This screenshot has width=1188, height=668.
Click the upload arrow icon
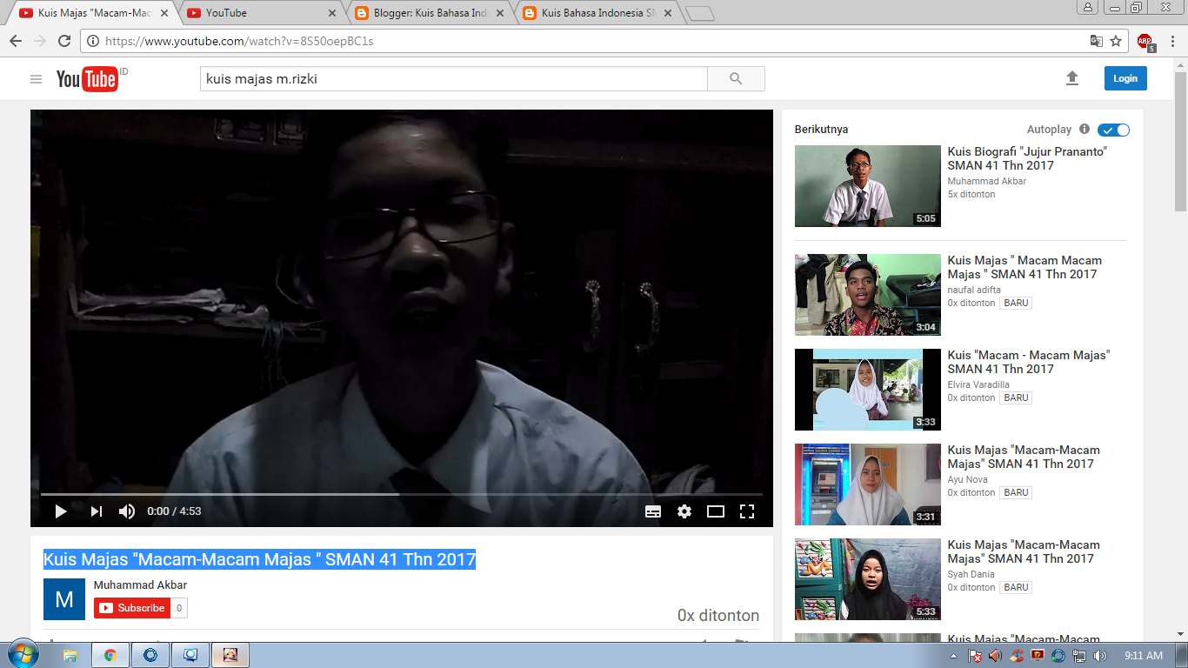[x=1072, y=78]
